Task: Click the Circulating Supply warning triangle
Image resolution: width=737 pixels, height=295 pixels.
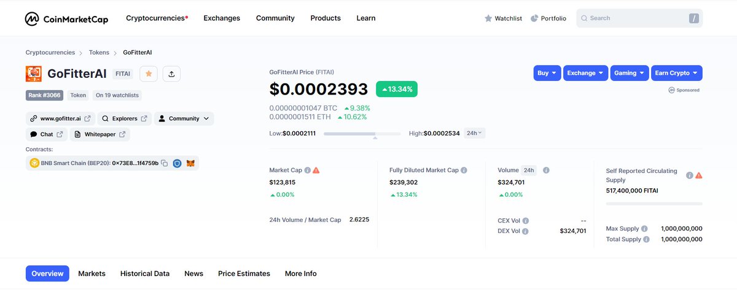Action: click(698, 175)
